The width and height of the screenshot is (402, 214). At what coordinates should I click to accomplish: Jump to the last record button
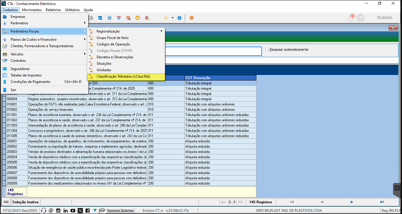pos(382,202)
